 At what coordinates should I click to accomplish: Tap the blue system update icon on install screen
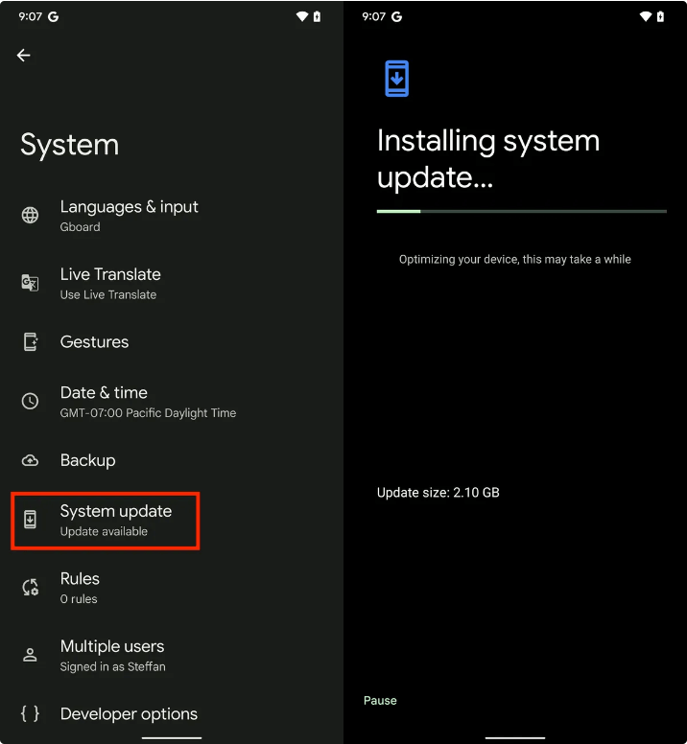coord(397,79)
